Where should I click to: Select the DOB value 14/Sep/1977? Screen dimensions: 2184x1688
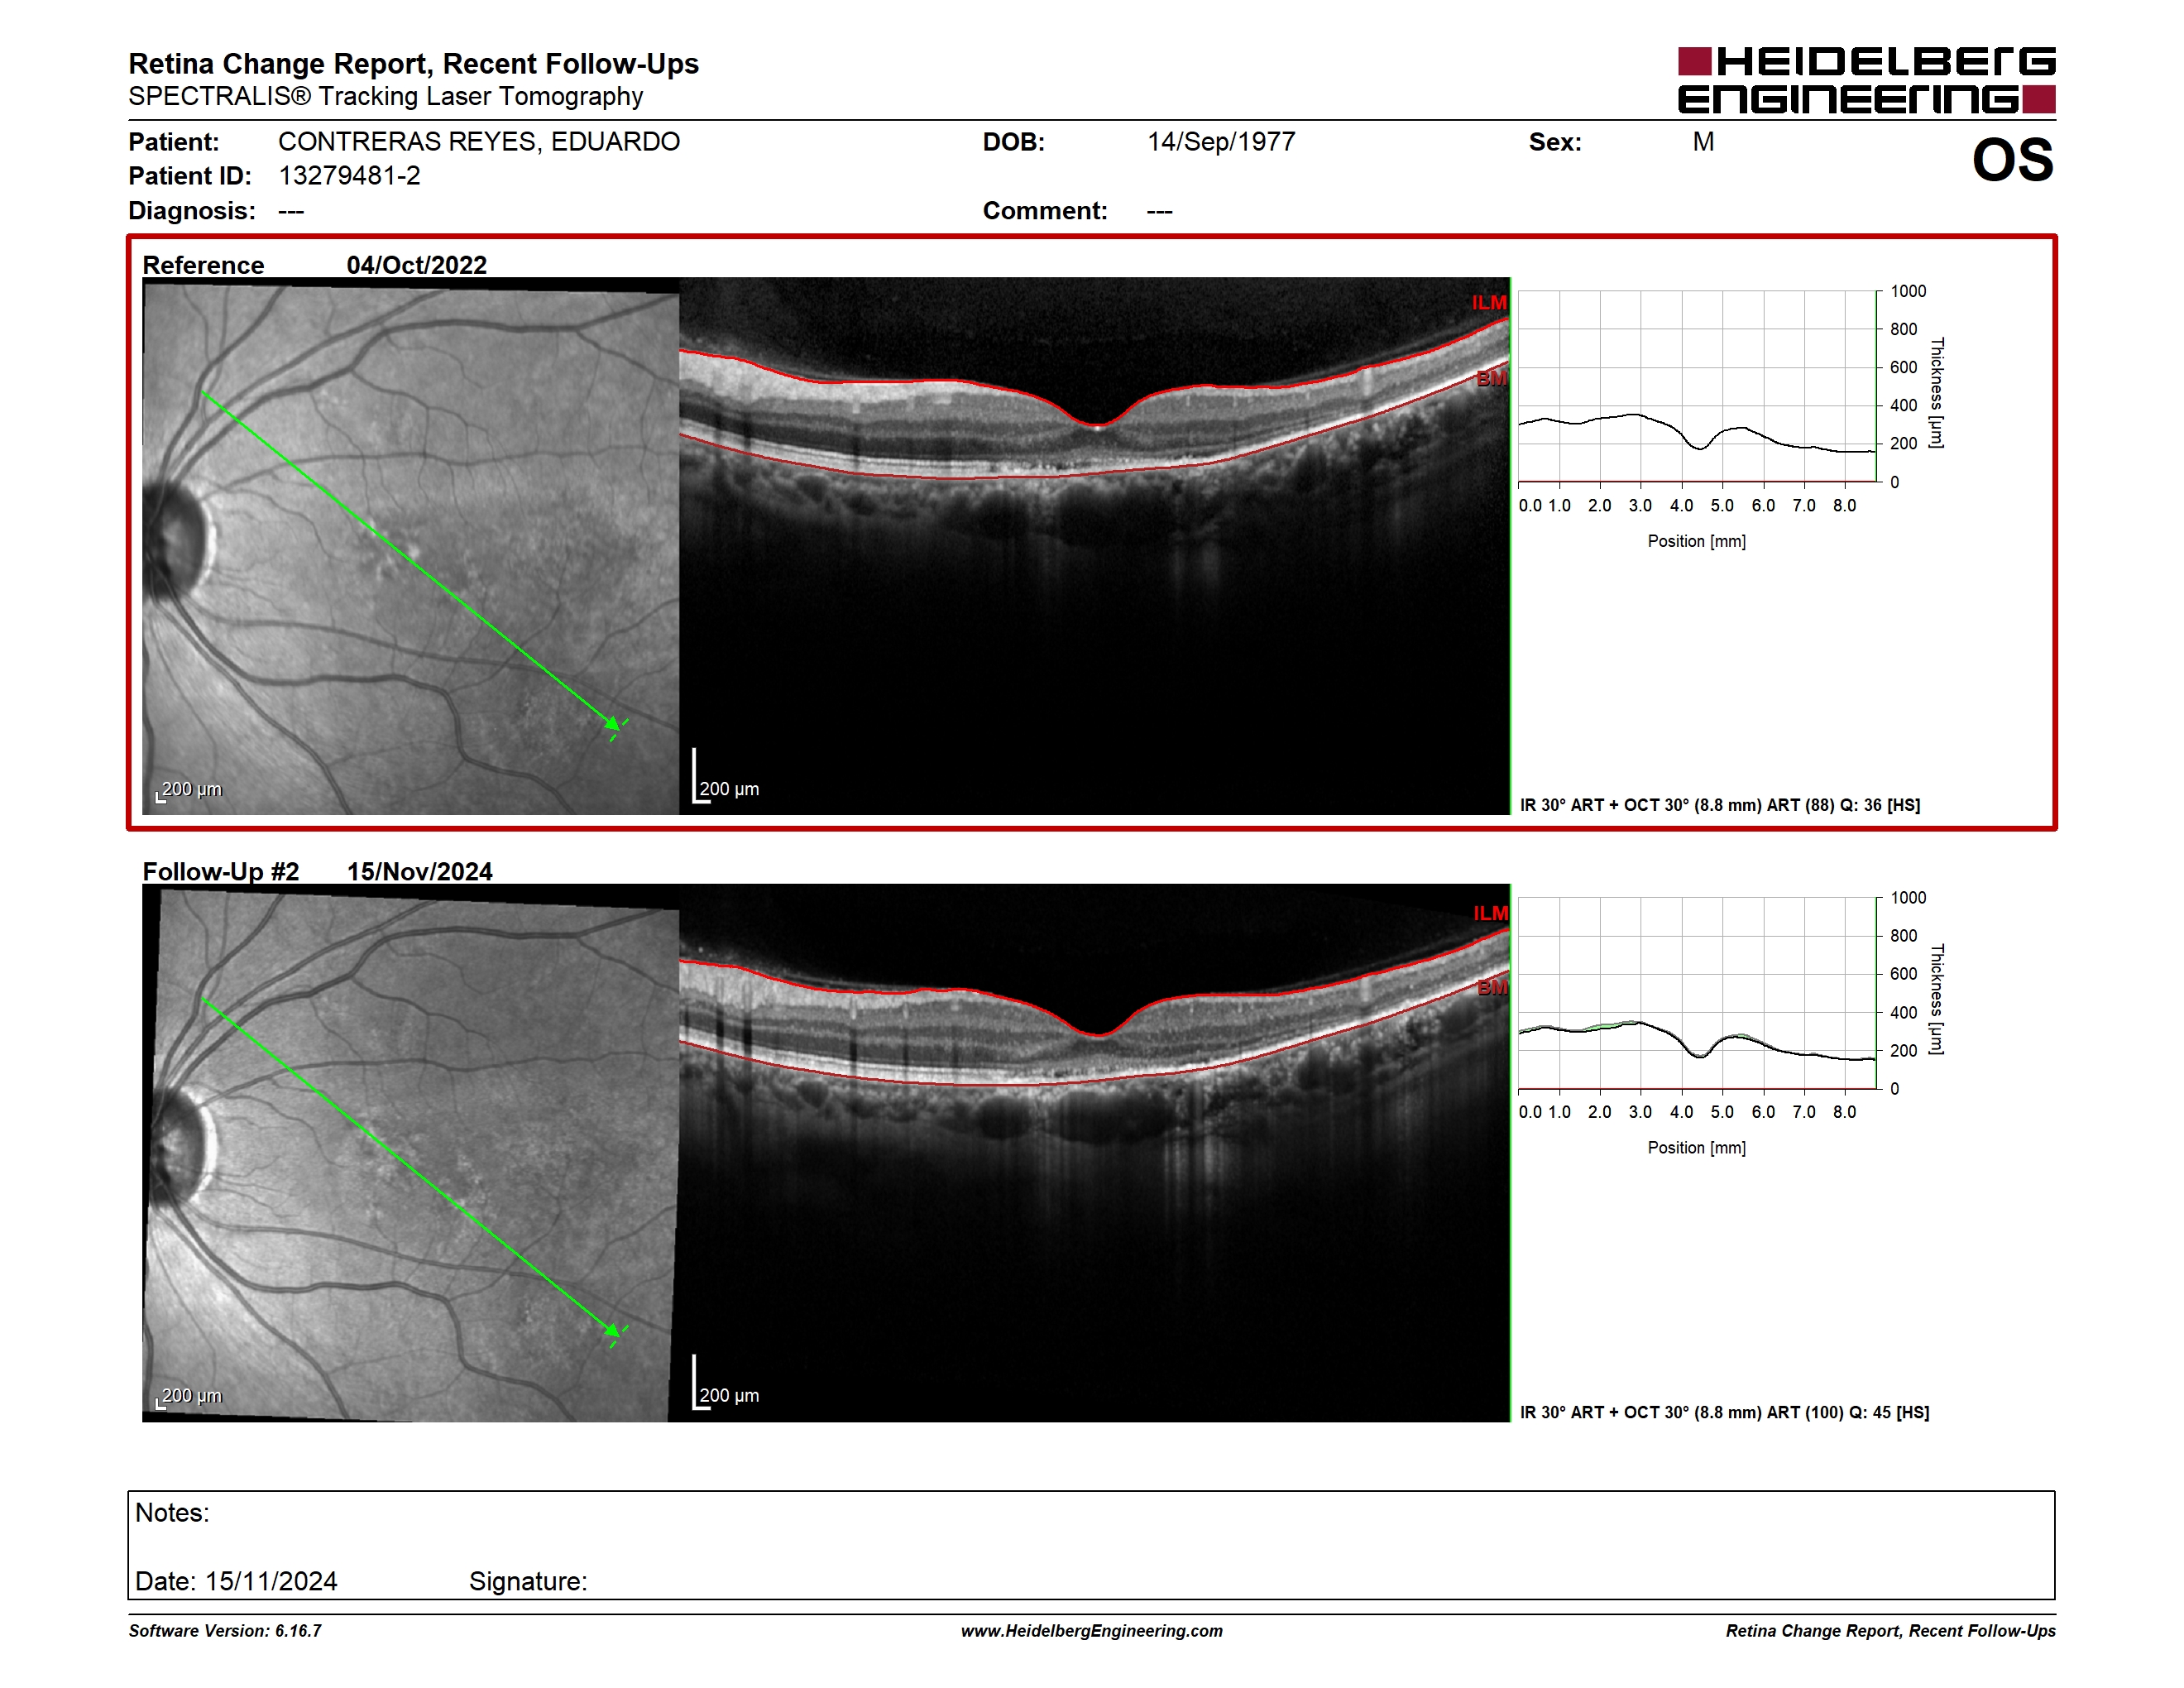point(1221,142)
